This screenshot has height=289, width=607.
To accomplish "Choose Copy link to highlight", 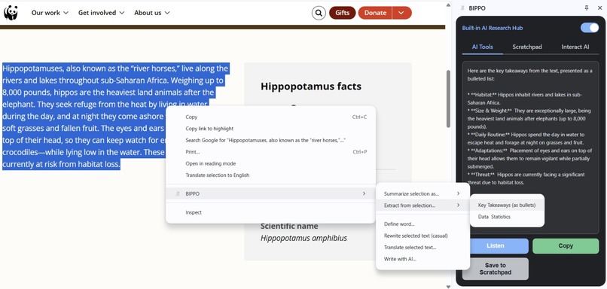I will click(x=271, y=129).
